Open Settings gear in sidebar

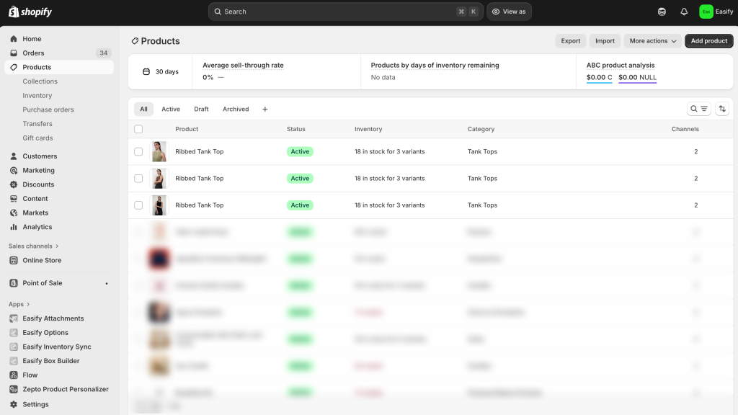click(35, 404)
